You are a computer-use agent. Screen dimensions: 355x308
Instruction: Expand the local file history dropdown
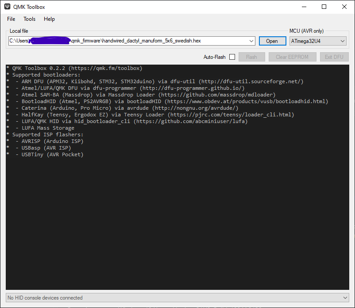[x=252, y=40]
